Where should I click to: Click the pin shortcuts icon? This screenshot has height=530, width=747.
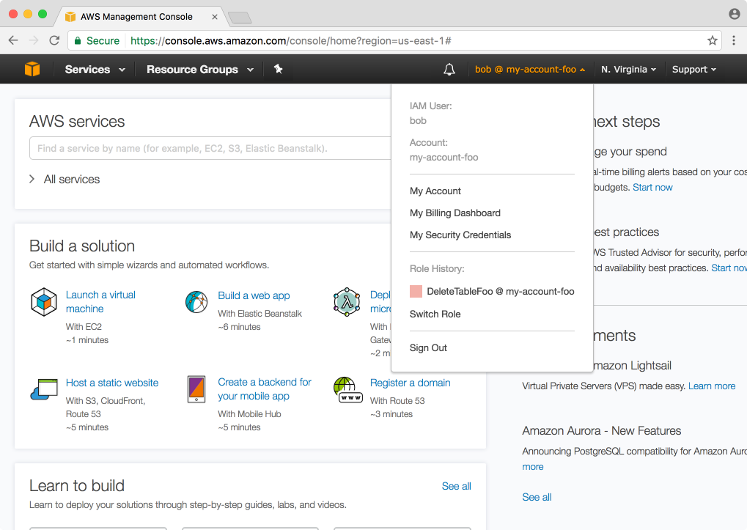click(x=278, y=70)
